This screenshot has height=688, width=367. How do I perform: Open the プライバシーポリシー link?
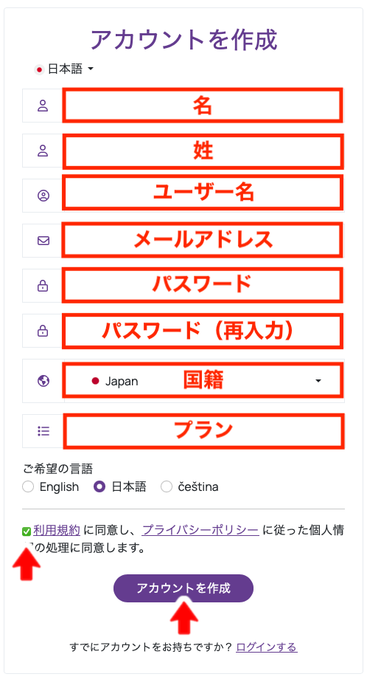200,531
